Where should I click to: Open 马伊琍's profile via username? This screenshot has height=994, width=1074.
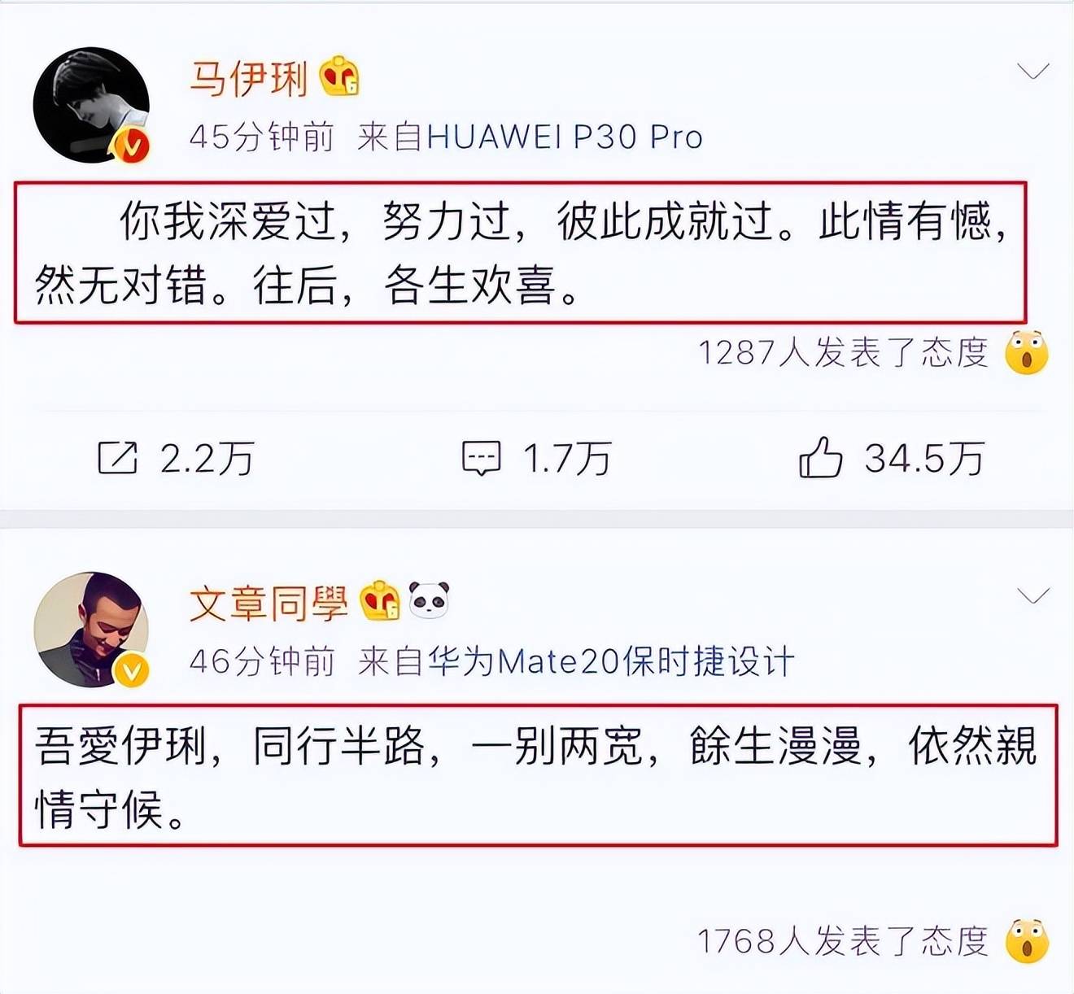pos(249,79)
